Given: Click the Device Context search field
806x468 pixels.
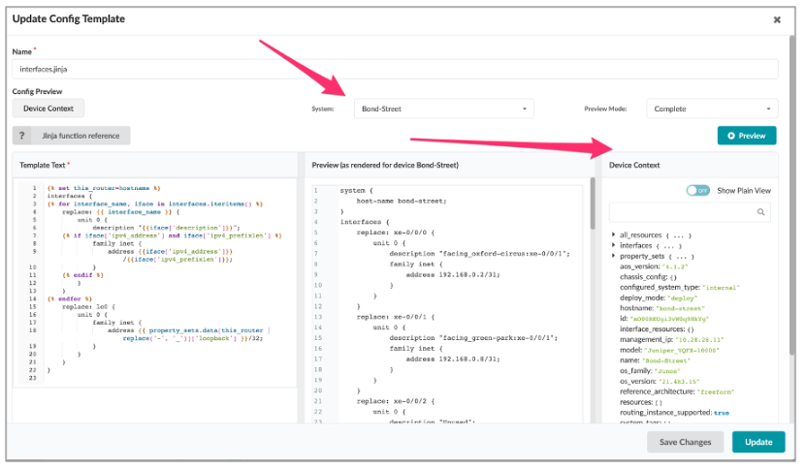Looking at the screenshot, I should tap(684, 212).
